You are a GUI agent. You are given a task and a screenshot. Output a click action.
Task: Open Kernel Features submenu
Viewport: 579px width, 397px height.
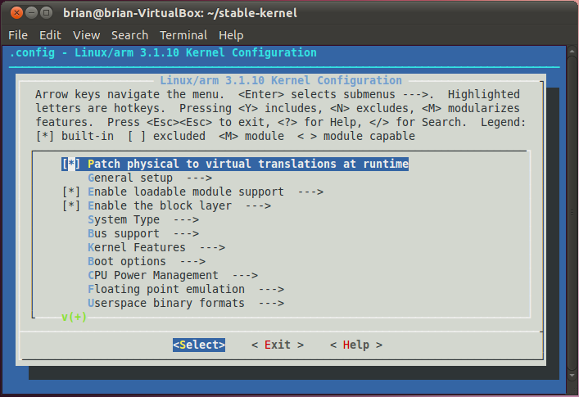(x=156, y=247)
